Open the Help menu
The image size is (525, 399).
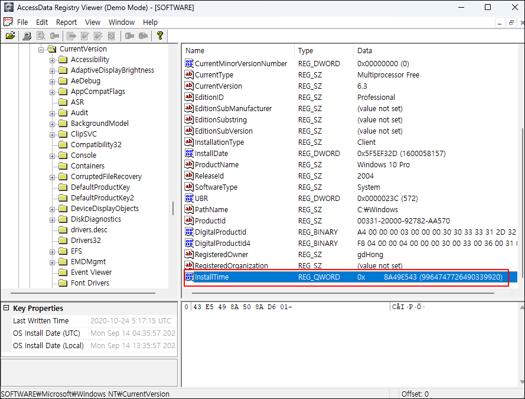click(x=150, y=22)
